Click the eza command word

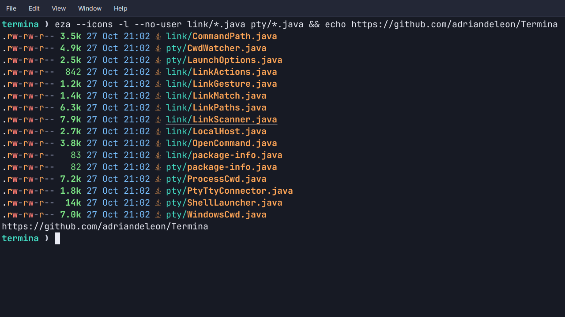[x=63, y=24]
